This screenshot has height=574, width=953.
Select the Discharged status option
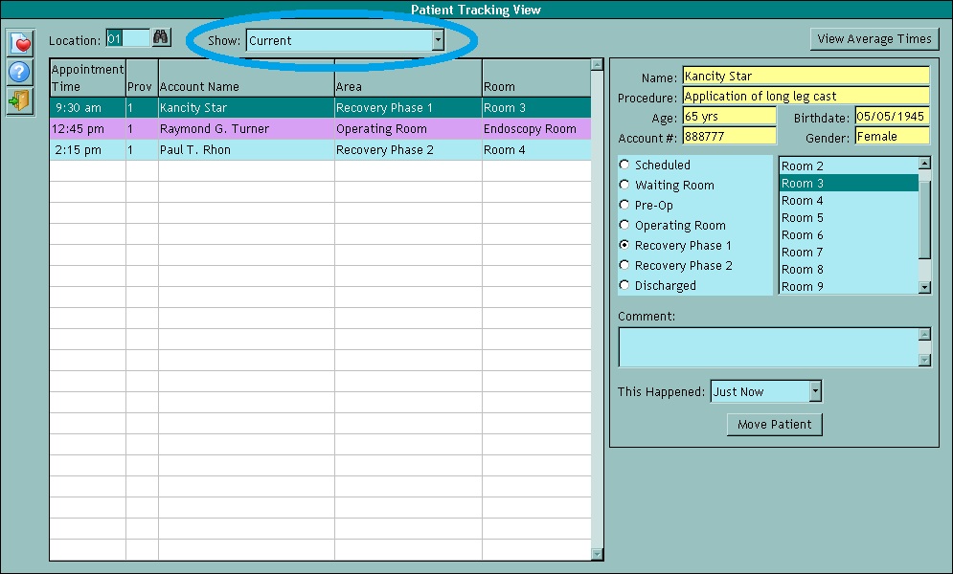click(624, 285)
